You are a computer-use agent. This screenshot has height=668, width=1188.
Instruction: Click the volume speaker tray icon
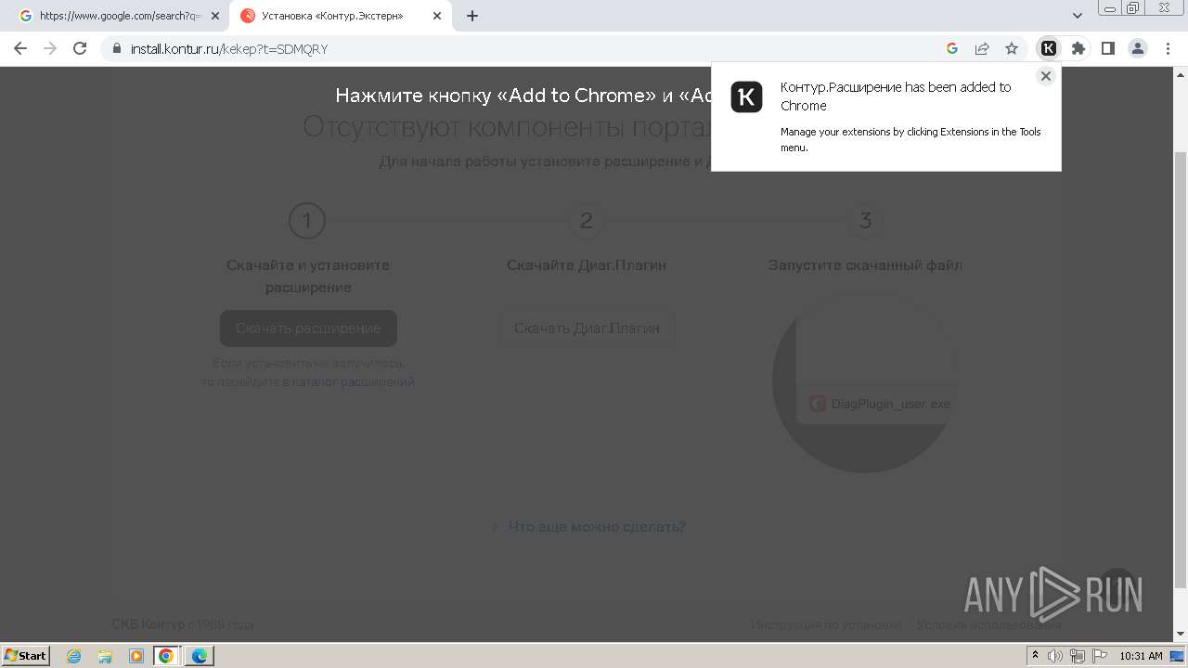click(x=1055, y=656)
